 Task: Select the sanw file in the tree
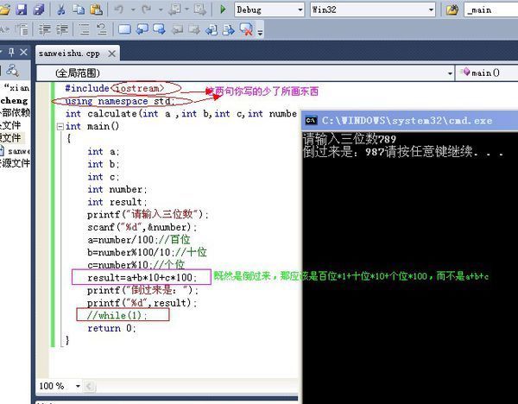pyautogui.click(x=16, y=151)
